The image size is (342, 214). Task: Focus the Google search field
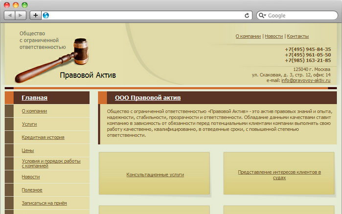click(x=298, y=16)
